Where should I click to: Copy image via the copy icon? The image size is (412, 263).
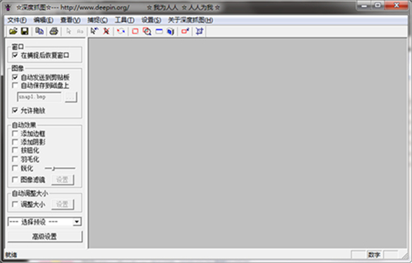tap(39, 32)
